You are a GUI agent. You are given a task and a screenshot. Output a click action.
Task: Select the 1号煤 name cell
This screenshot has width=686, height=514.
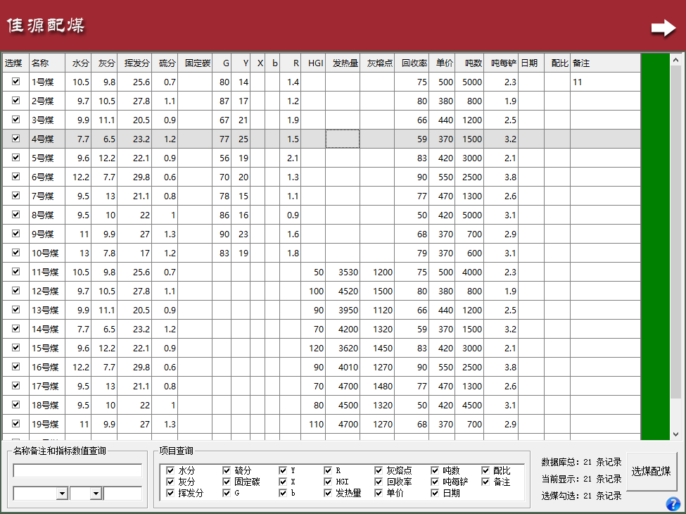pos(47,82)
